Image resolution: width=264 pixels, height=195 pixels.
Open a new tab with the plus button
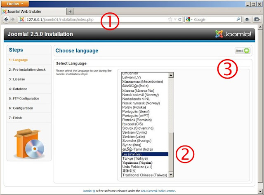[x=70, y=12]
